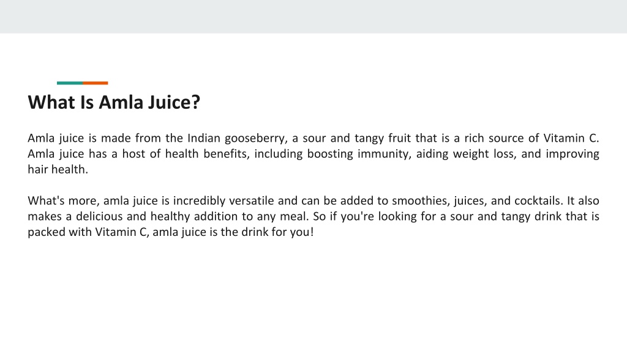Image resolution: width=627 pixels, height=352 pixels.
Task: Click "What's more" starting the second paragraph
Action: 62,200
